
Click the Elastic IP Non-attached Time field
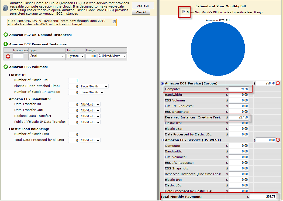pyautogui.click(x=74, y=86)
